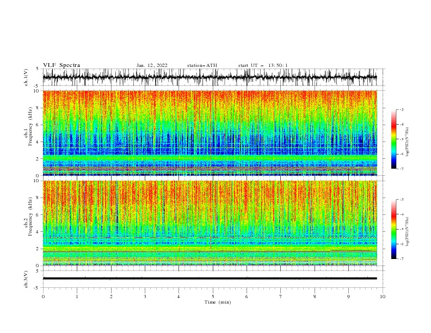Screen dimensions: 431x333
Task: Click time axis tick label "8"
Action: coord(315,297)
